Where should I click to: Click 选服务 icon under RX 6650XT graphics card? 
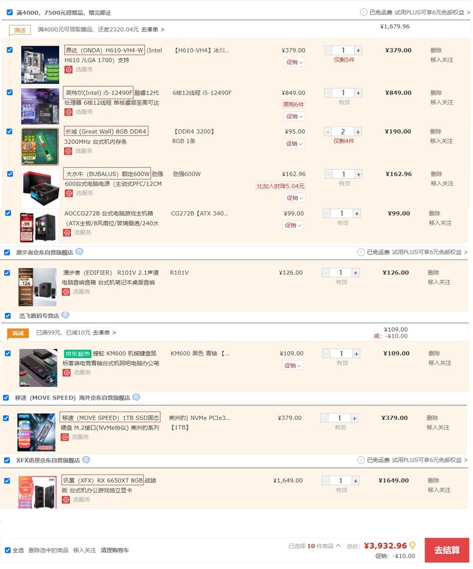66,500
